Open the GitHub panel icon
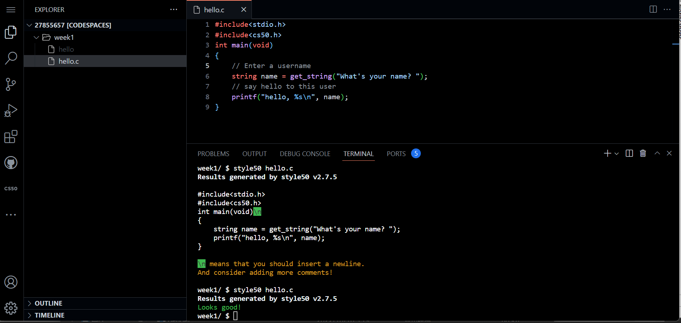This screenshot has width=681, height=323. click(x=11, y=163)
